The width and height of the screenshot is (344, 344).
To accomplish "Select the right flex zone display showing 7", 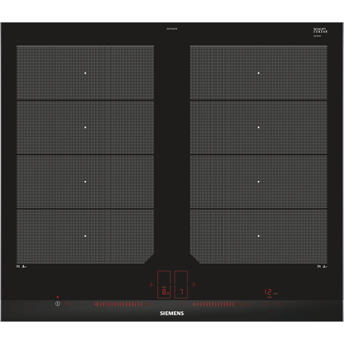I will pos(181,285).
